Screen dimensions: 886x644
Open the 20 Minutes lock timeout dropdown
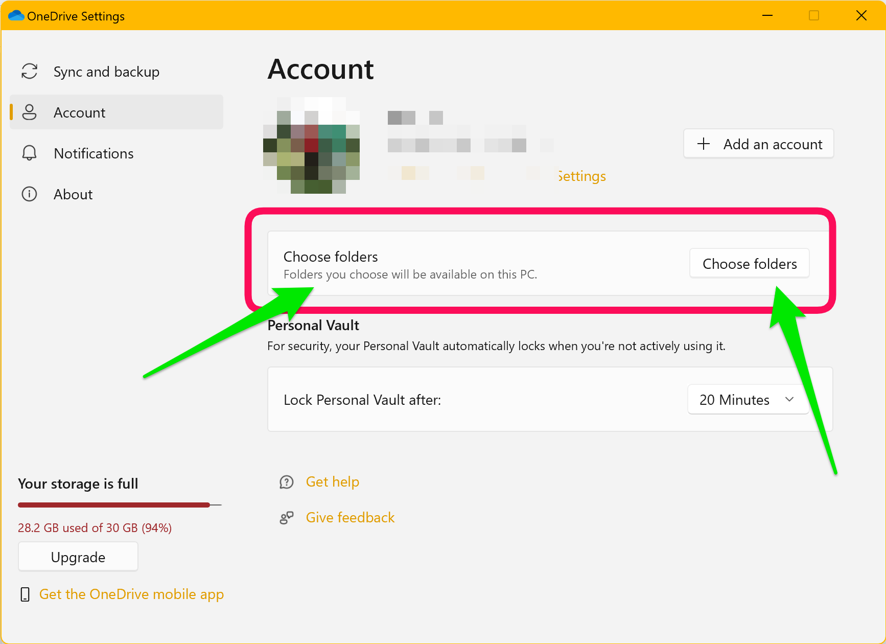tap(749, 399)
